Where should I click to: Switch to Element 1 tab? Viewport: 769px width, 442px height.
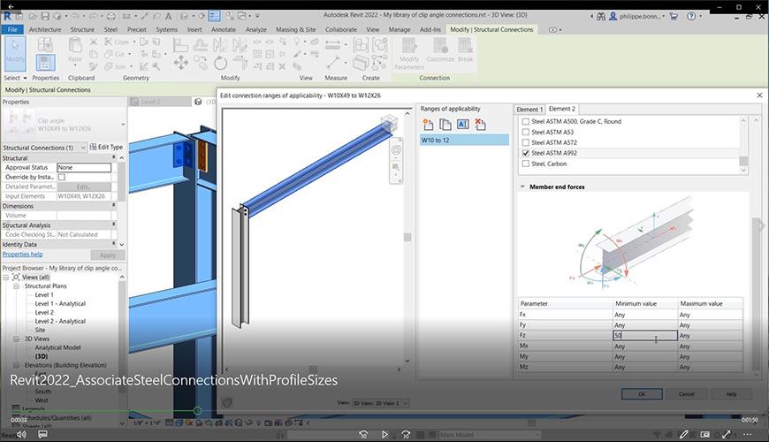pyautogui.click(x=529, y=110)
